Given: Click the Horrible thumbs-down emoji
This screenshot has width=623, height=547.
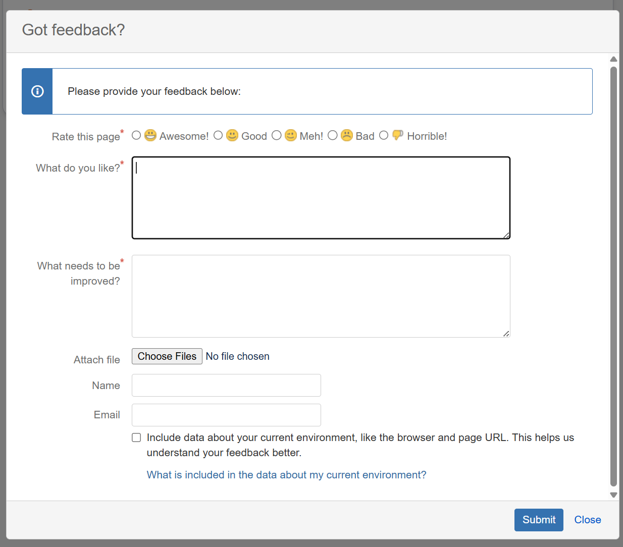Looking at the screenshot, I should [x=398, y=135].
